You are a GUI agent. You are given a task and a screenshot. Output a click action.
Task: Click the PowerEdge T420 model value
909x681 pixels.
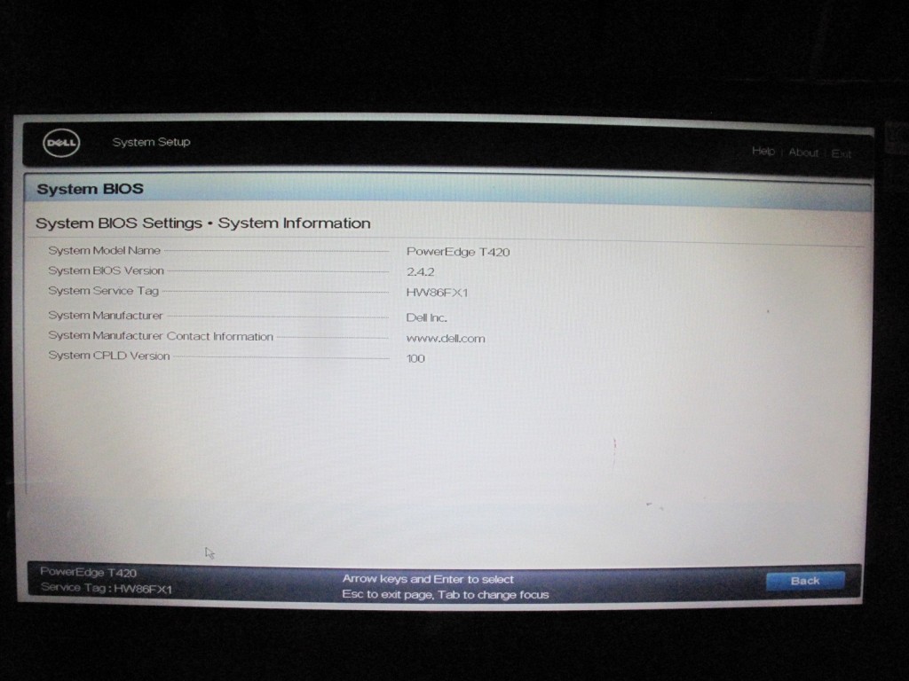click(458, 252)
